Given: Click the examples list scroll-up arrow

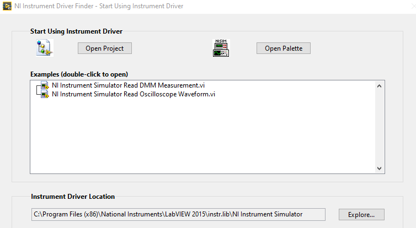Looking at the screenshot, I should [379, 86].
